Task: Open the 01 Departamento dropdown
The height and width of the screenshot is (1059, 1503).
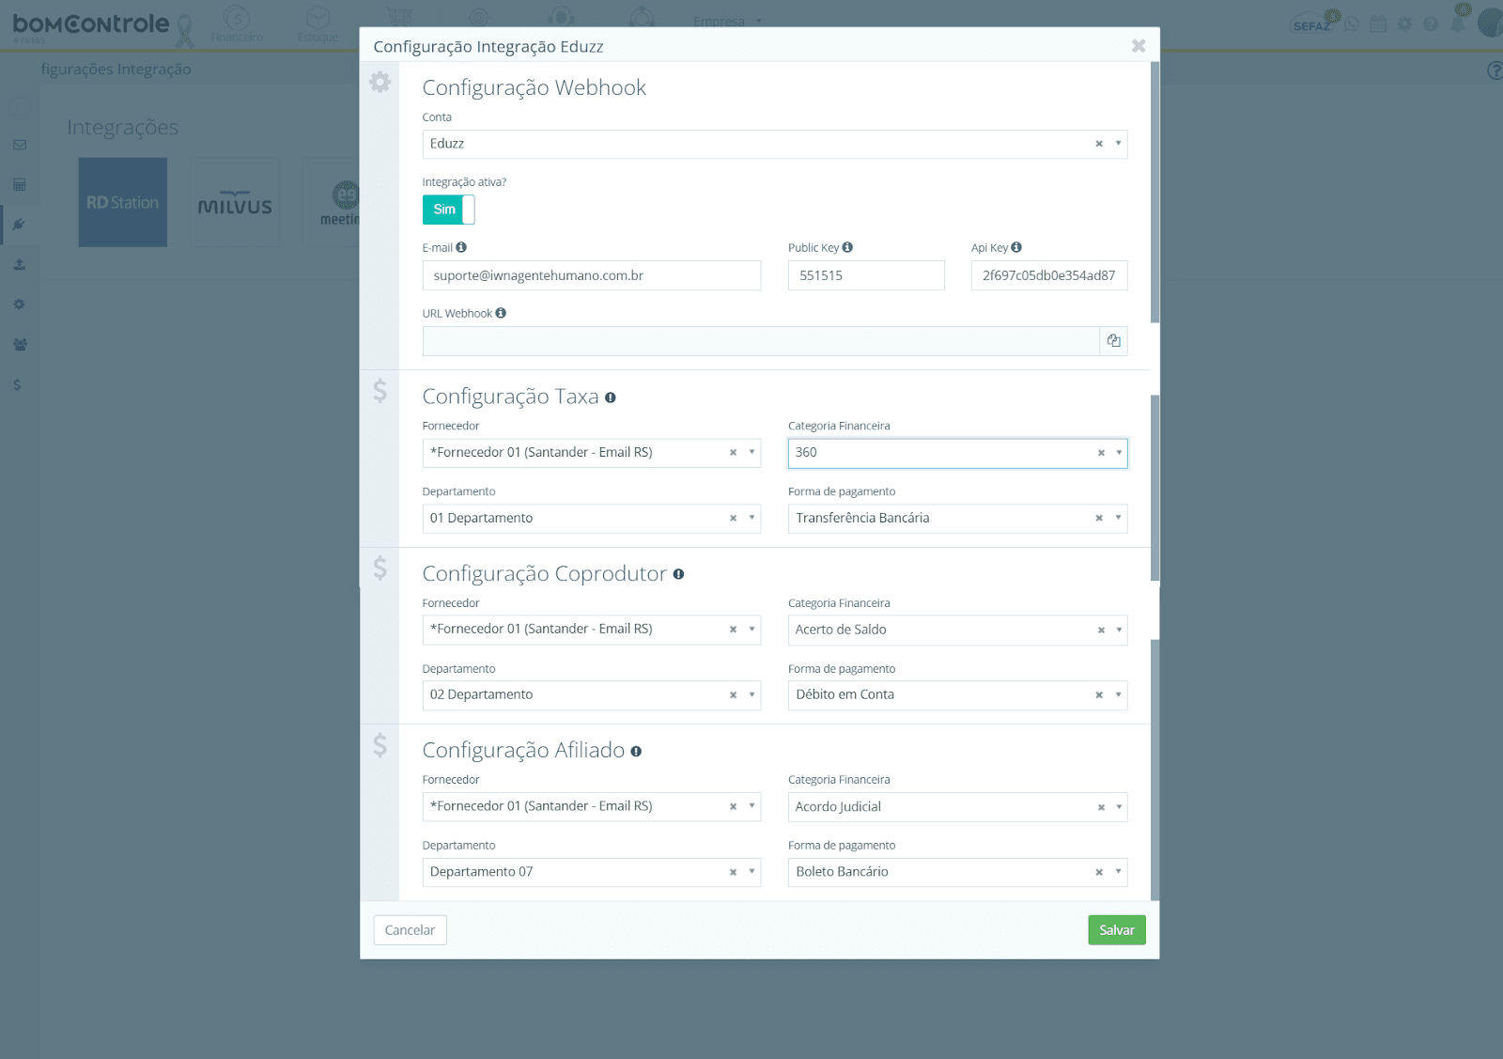Action: [751, 518]
